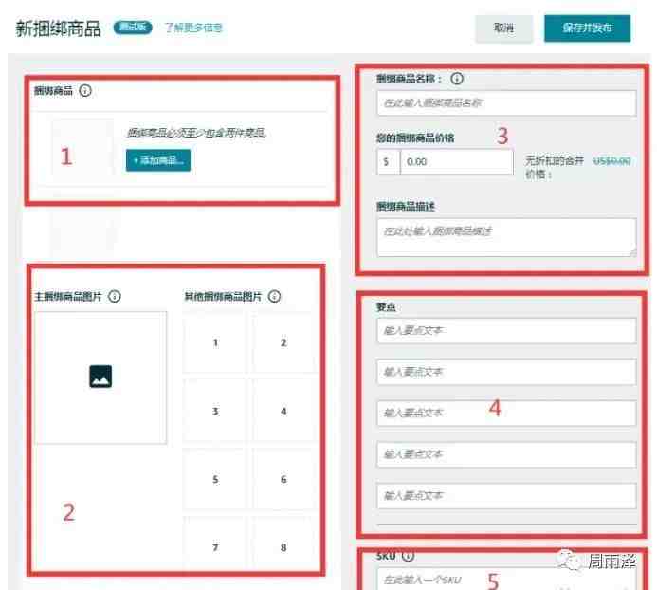Select additional image slot 2
657x590 pixels.
coord(283,342)
